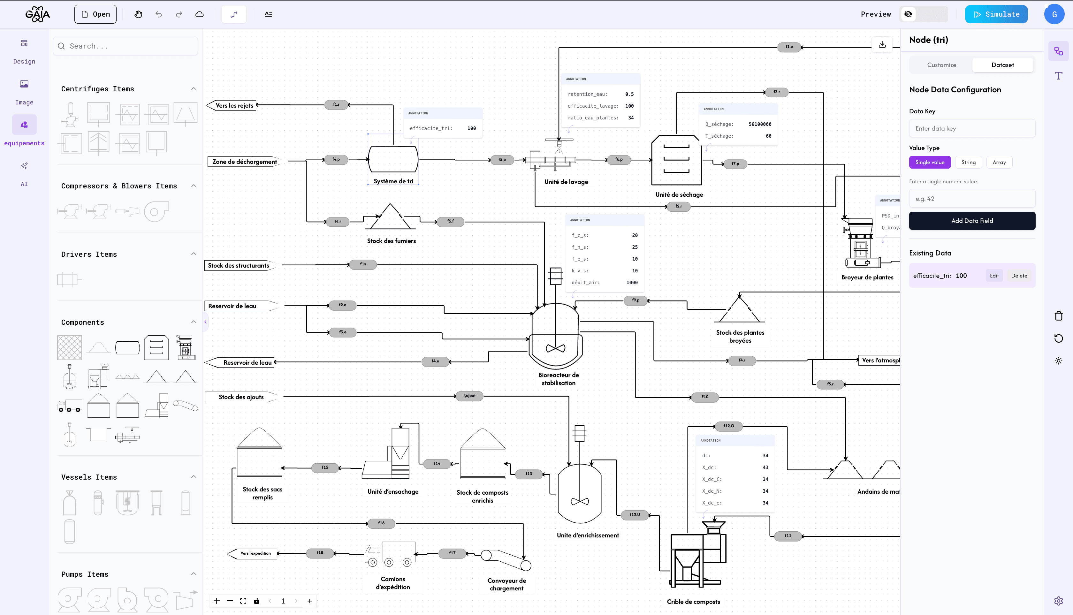This screenshot has width=1073, height=615.
Task: Select the text tool on right rail
Action: pyautogui.click(x=1058, y=76)
